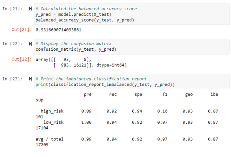Screen dimensions: 231x157
Task: Click into the confusion_matrix code cell
Action: (x=131, y=47)
